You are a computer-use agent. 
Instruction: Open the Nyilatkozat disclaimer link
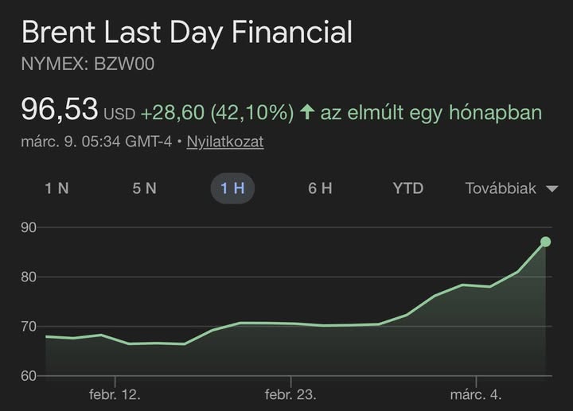(225, 142)
